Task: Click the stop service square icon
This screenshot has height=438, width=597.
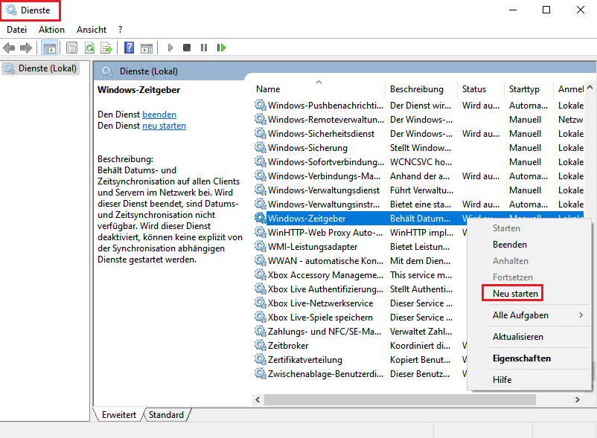Action: [187, 48]
